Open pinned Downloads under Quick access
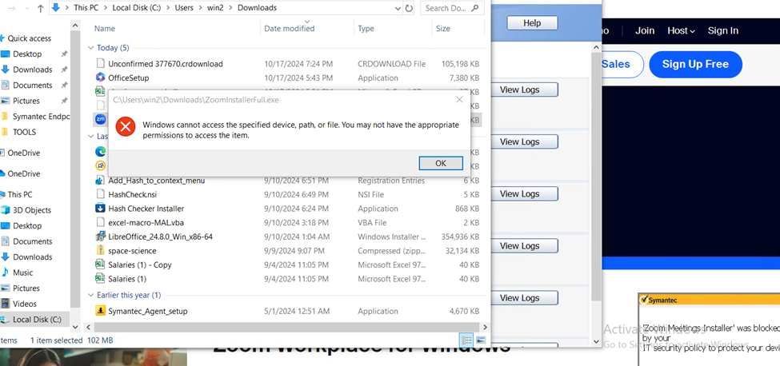This screenshot has height=366, width=780. click(33, 70)
